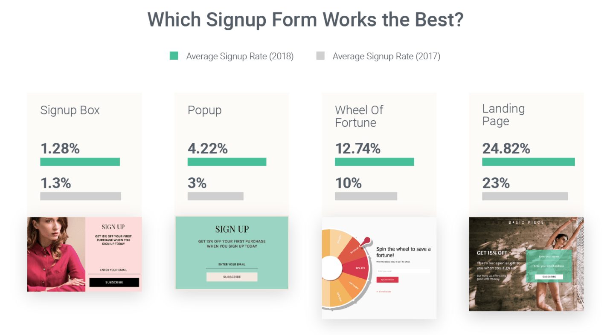The height and width of the screenshot is (335, 616).
Task: Click the green 2018 legend swatch
Action: pyautogui.click(x=174, y=55)
